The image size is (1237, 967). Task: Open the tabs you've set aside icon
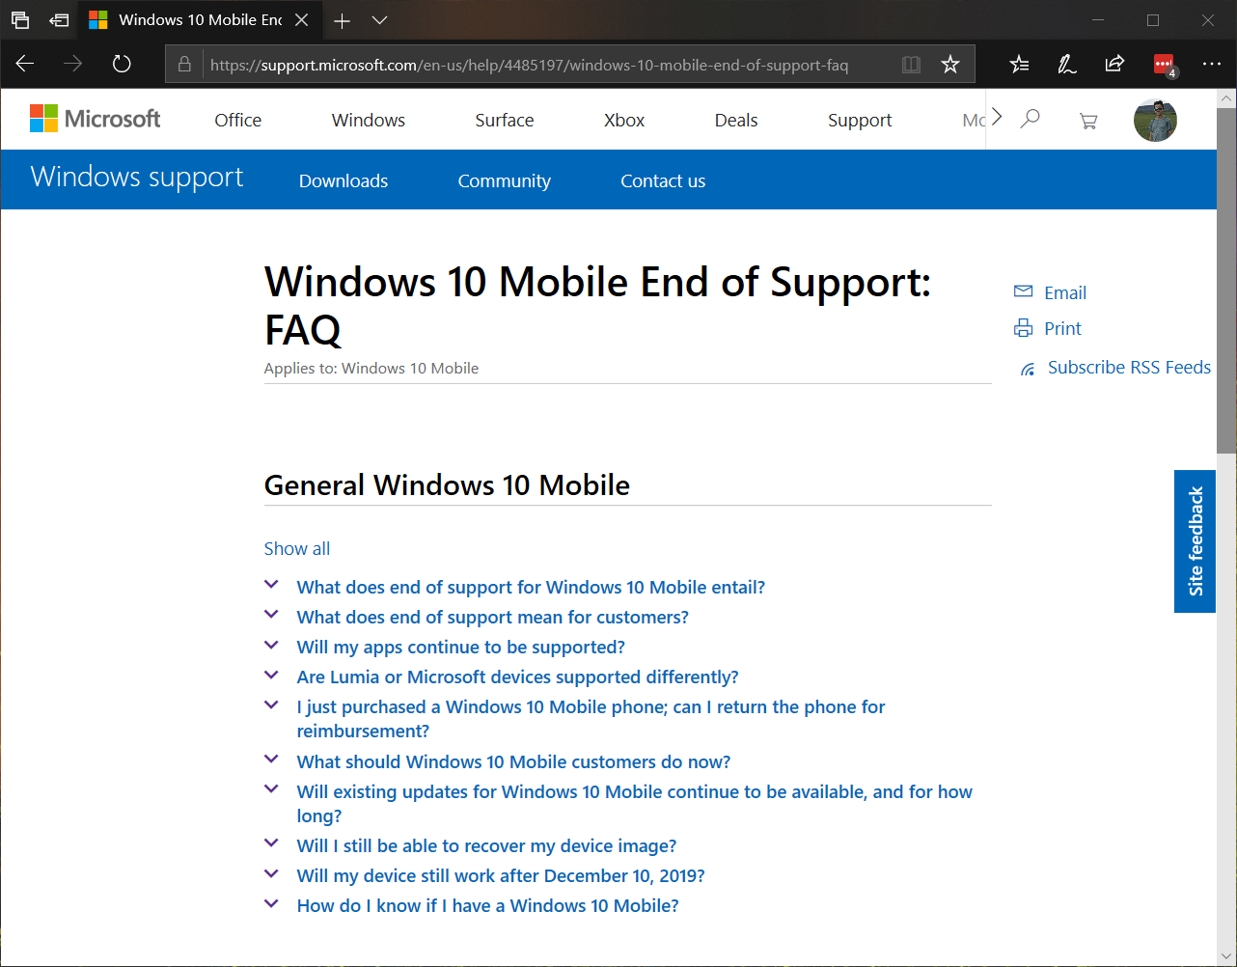coord(20,19)
